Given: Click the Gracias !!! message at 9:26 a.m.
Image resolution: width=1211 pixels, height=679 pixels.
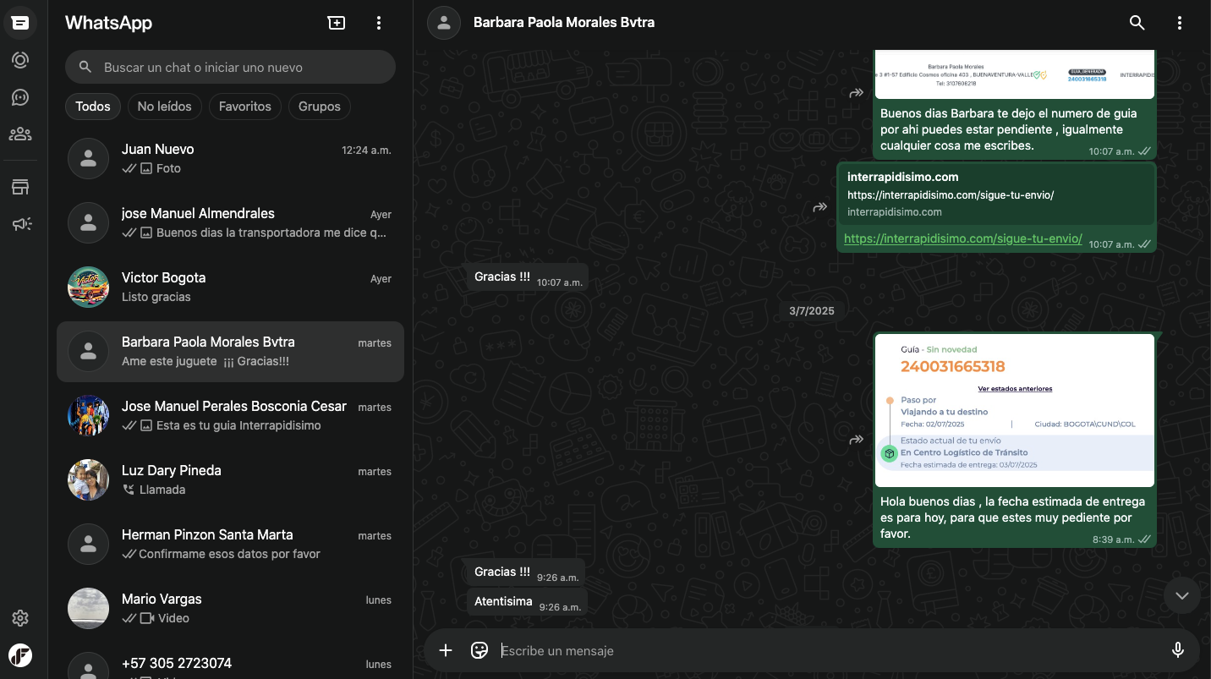Looking at the screenshot, I should pos(525,572).
